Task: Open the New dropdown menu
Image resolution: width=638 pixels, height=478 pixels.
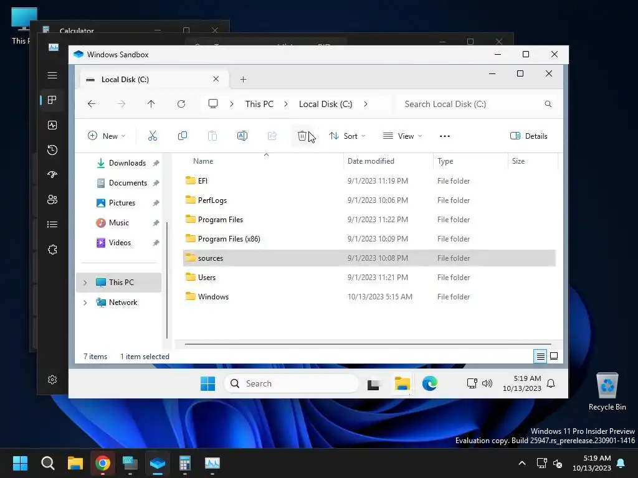Action: pyautogui.click(x=107, y=136)
